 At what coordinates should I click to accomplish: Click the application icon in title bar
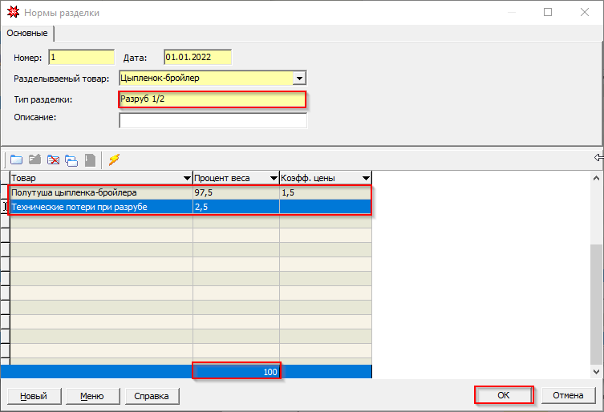12,13
